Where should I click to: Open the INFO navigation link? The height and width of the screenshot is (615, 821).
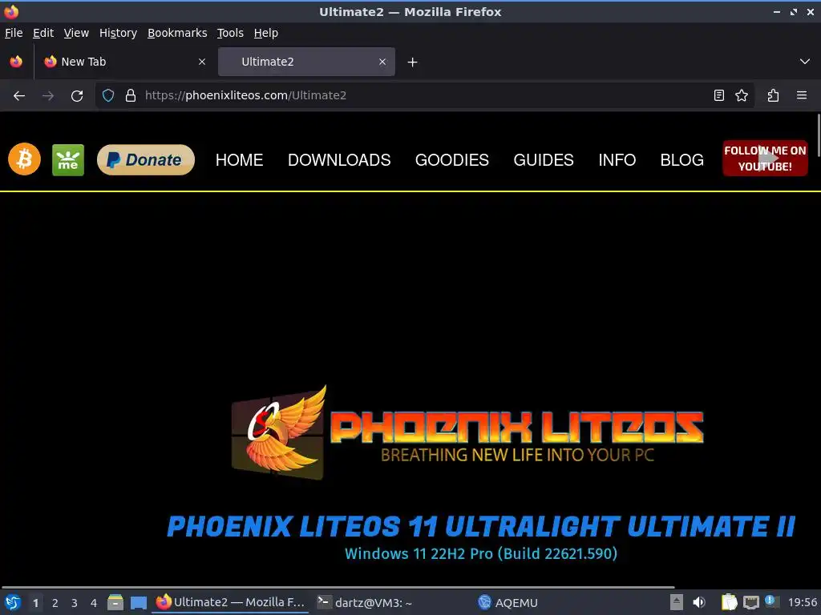[x=617, y=160]
